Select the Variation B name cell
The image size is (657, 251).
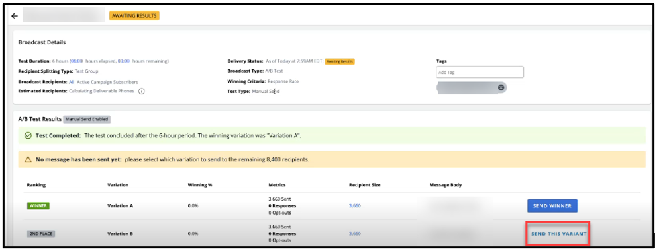coord(121,234)
